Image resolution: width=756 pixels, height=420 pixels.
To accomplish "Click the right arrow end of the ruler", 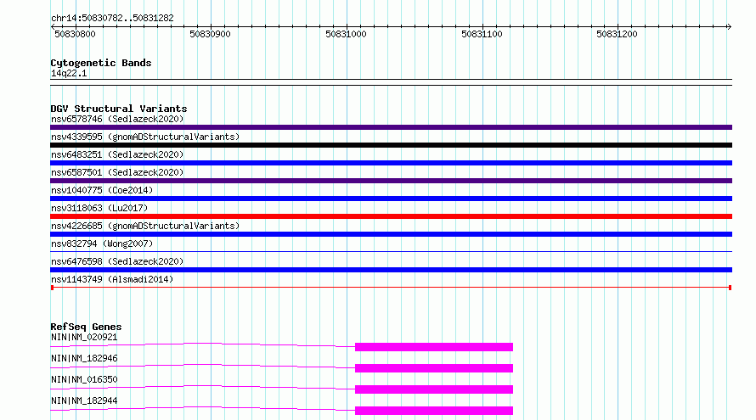I will pyautogui.click(x=729, y=26).
